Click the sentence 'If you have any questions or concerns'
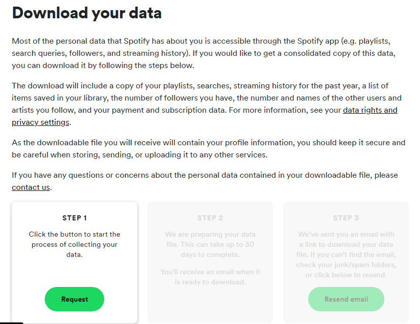This screenshot has height=324, width=420. (x=205, y=181)
